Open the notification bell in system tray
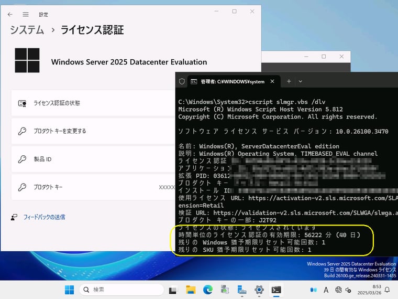 [387, 290]
